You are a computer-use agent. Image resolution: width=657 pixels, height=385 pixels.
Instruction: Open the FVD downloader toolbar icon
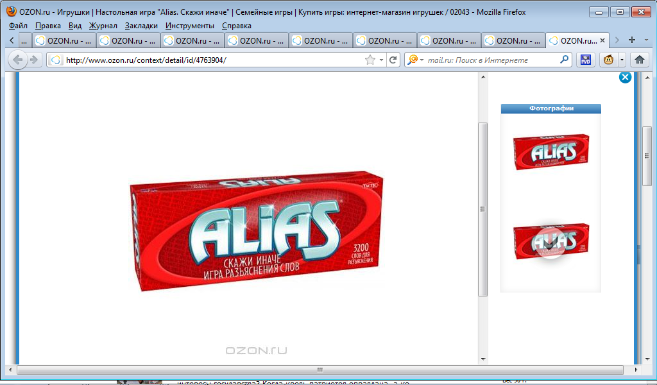pos(586,60)
